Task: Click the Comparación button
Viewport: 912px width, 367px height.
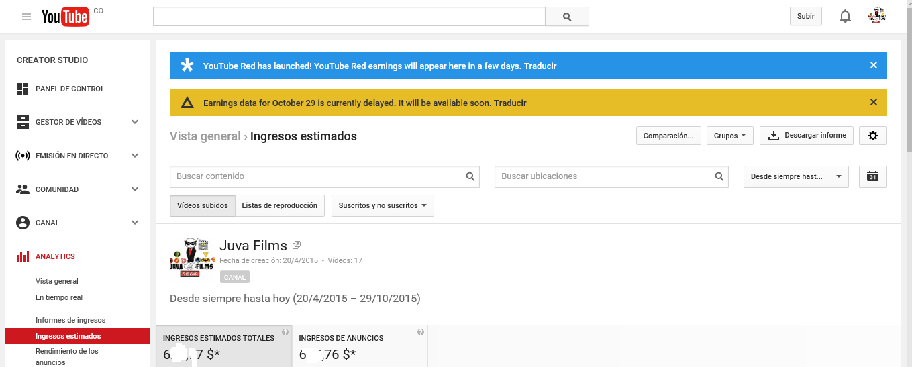Action: (668, 136)
